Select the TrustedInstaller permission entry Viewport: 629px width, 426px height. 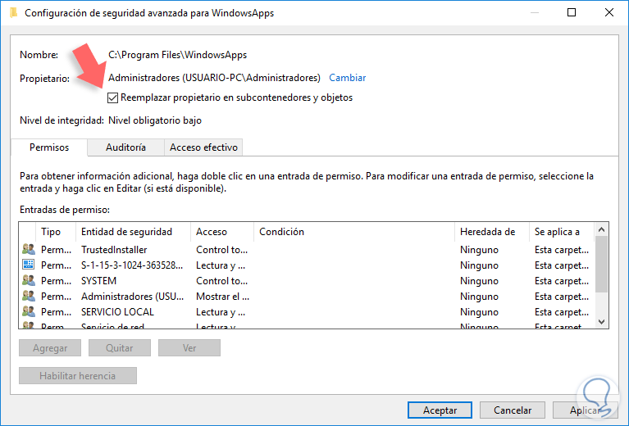tap(307, 250)
